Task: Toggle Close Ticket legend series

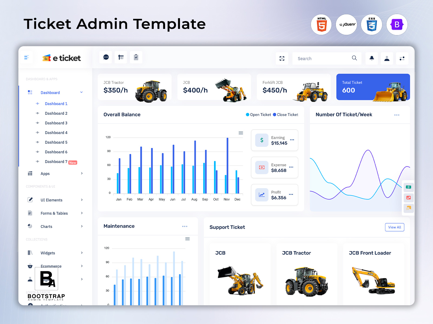Action: pos(286,115)
